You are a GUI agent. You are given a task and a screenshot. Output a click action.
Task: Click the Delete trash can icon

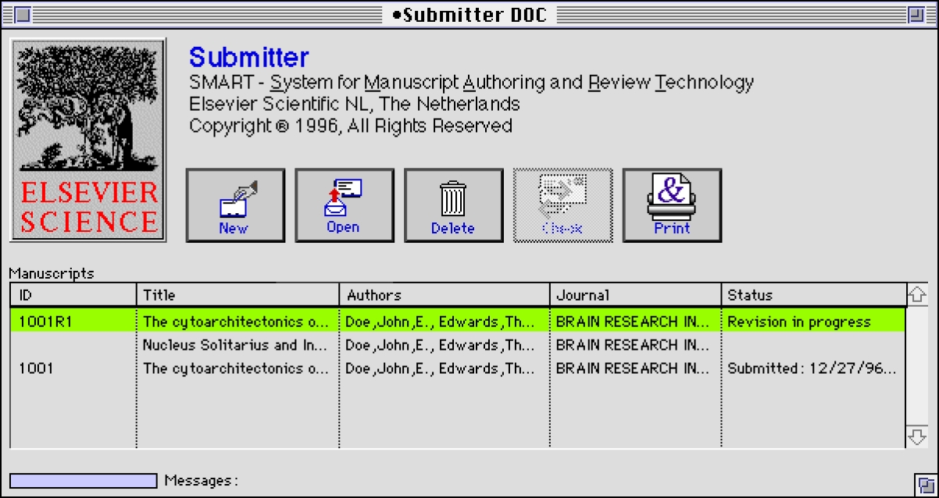[x=453, y=205]
